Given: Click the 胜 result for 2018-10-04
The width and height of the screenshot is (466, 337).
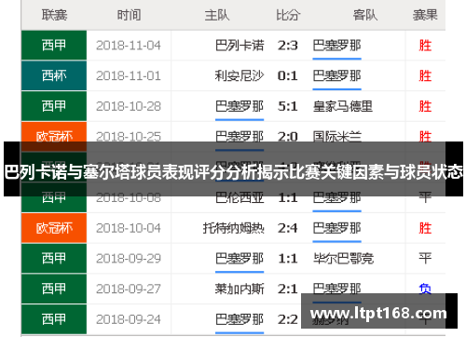Looking at the screenshot, I should pyautogui.click(x=425, y=228).
